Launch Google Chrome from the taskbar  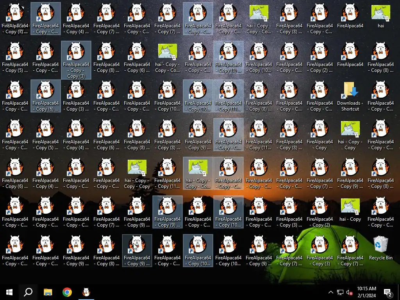(x=67, y=292)
